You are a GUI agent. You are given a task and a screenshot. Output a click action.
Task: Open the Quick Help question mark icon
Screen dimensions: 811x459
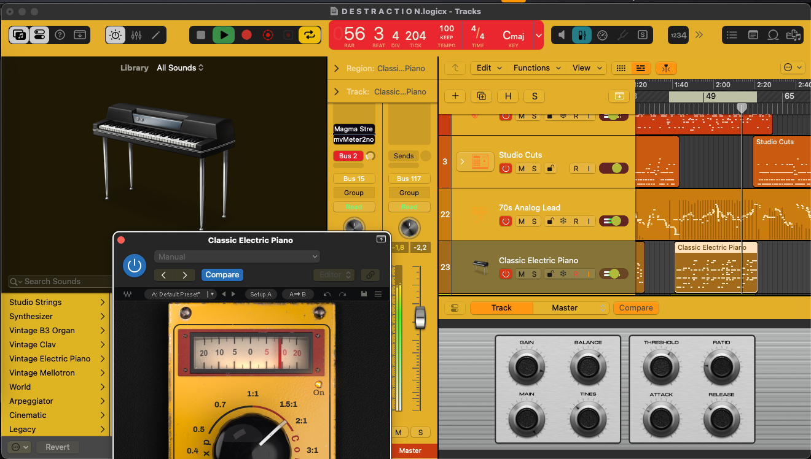click(60, 35)
